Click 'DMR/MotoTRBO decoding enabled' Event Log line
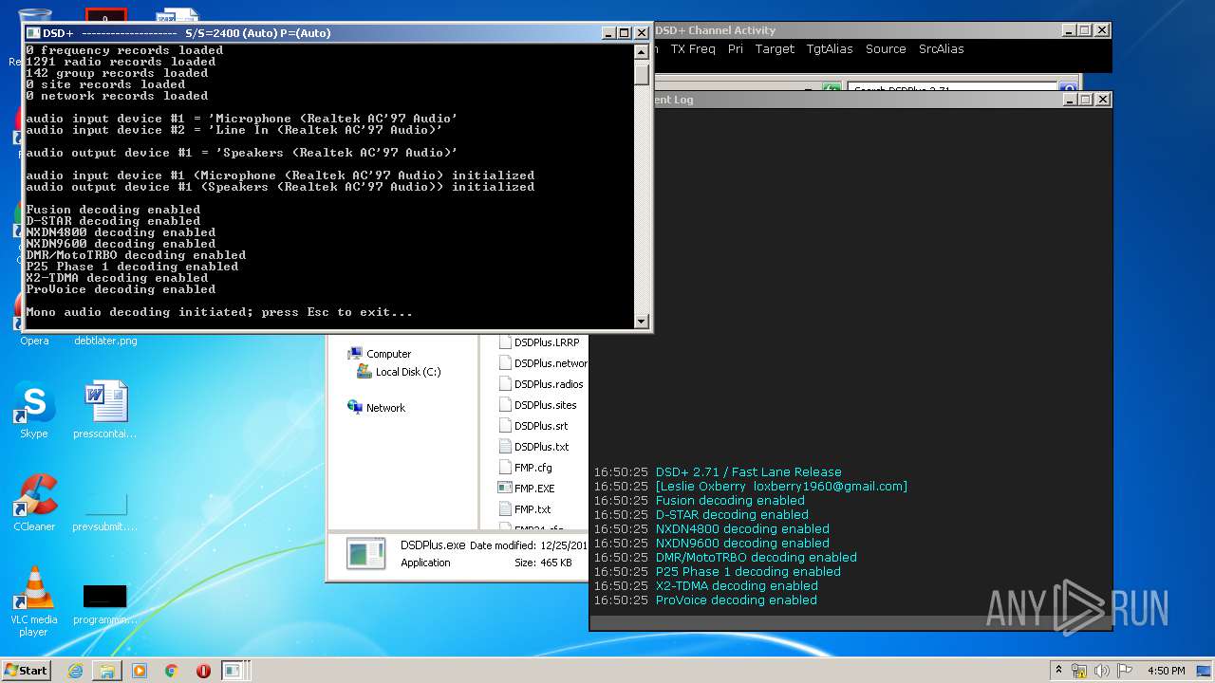The width and height of the screenshot is (1215, 683). pyautogui.click(x=757, y=558)
